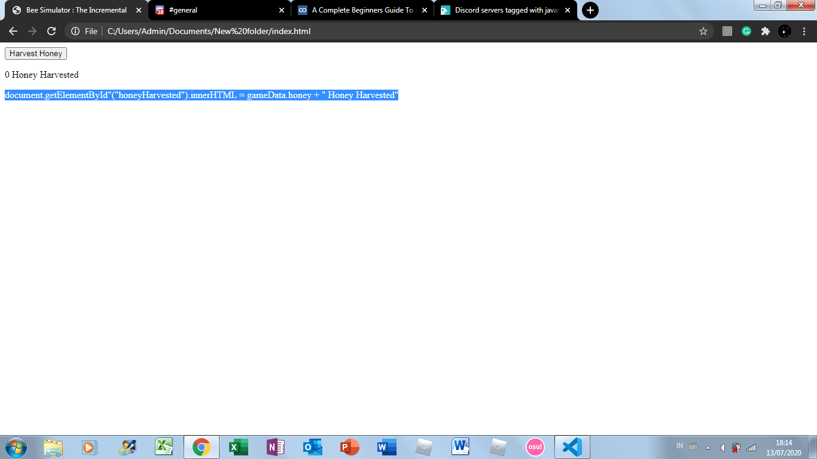Open the power plug tray icon

point(736,447)
